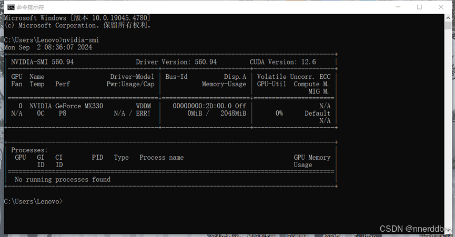Click the 'P8' performance state value

(x=63, y=114)
